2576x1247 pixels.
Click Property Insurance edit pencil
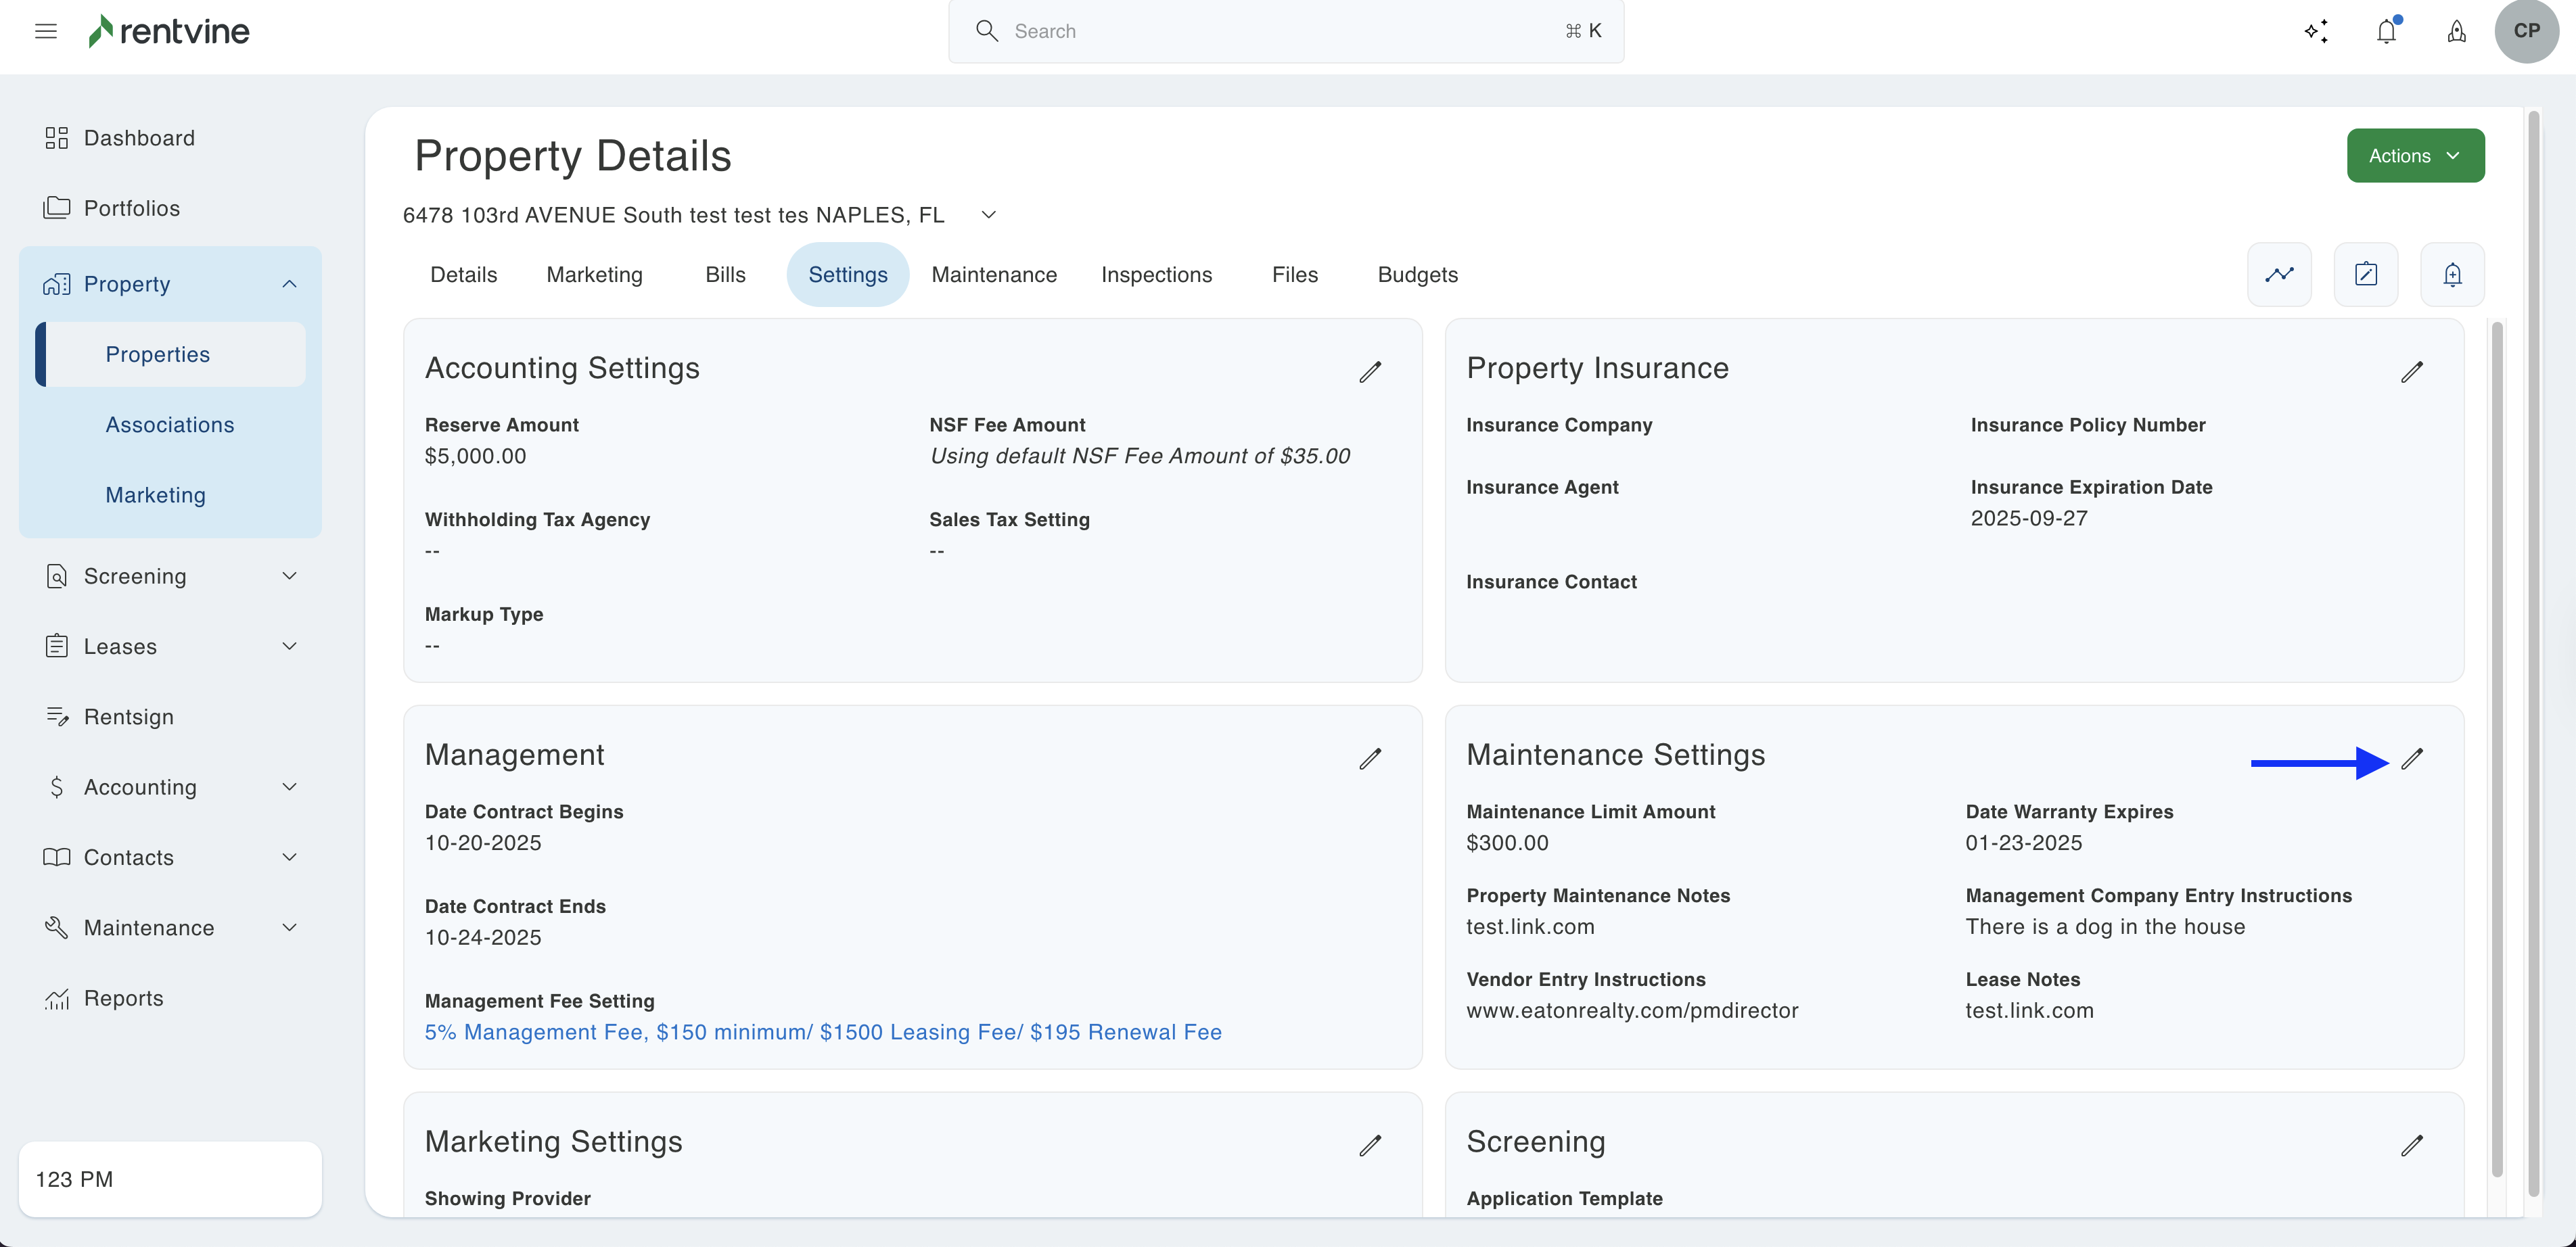(x=2411, y=372)
